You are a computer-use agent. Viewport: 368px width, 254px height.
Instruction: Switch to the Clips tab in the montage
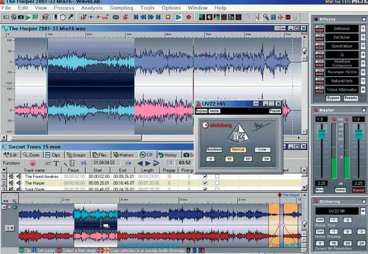tap(53, 155)
